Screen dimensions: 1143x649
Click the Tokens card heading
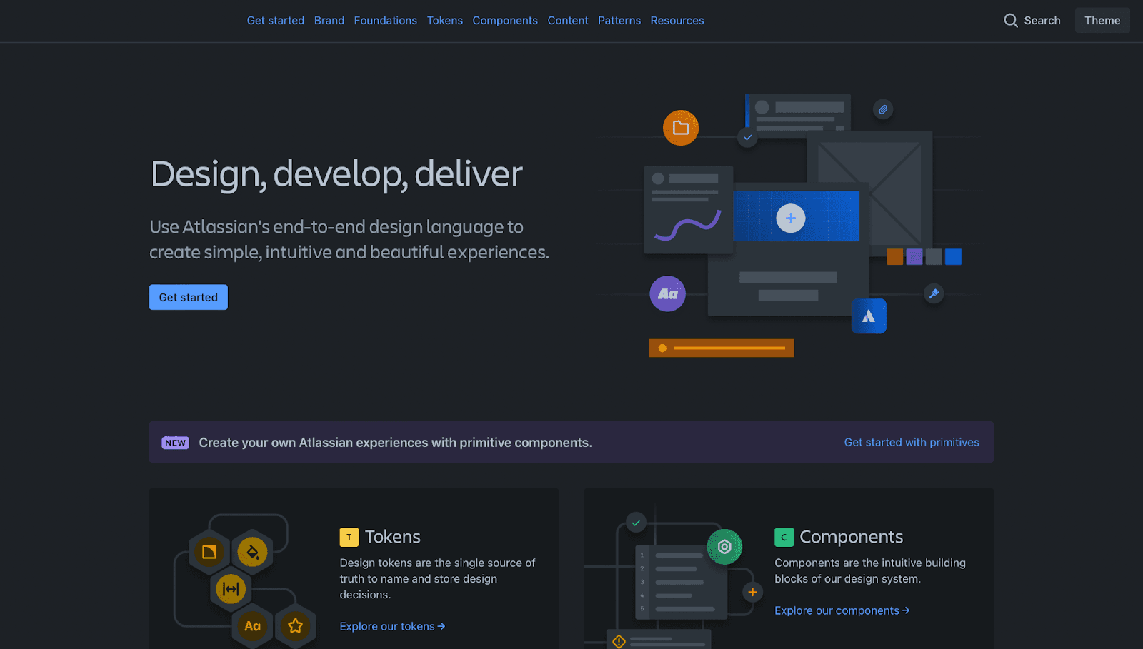coord(393,537)
